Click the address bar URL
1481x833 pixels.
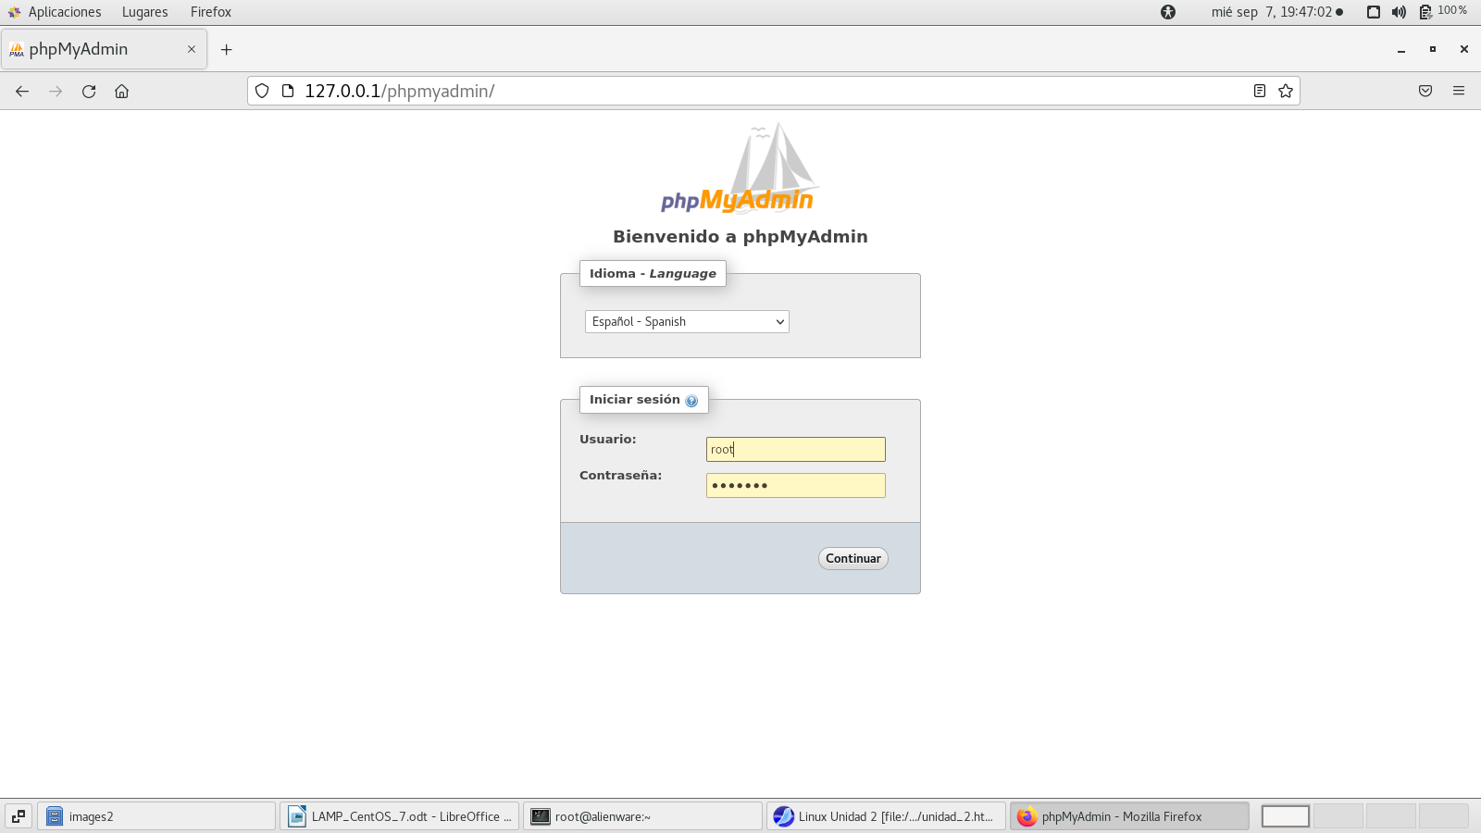coord(648,91)
